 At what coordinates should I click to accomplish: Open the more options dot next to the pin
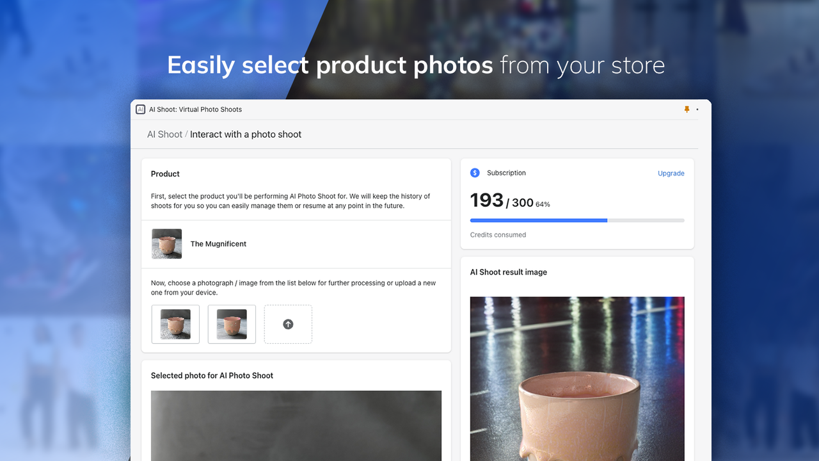coord(697,109)
